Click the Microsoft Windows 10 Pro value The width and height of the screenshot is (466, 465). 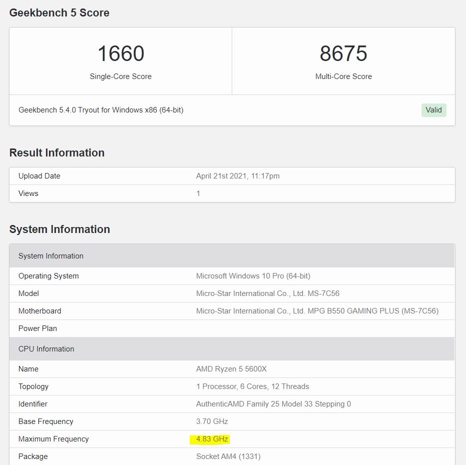253,276
